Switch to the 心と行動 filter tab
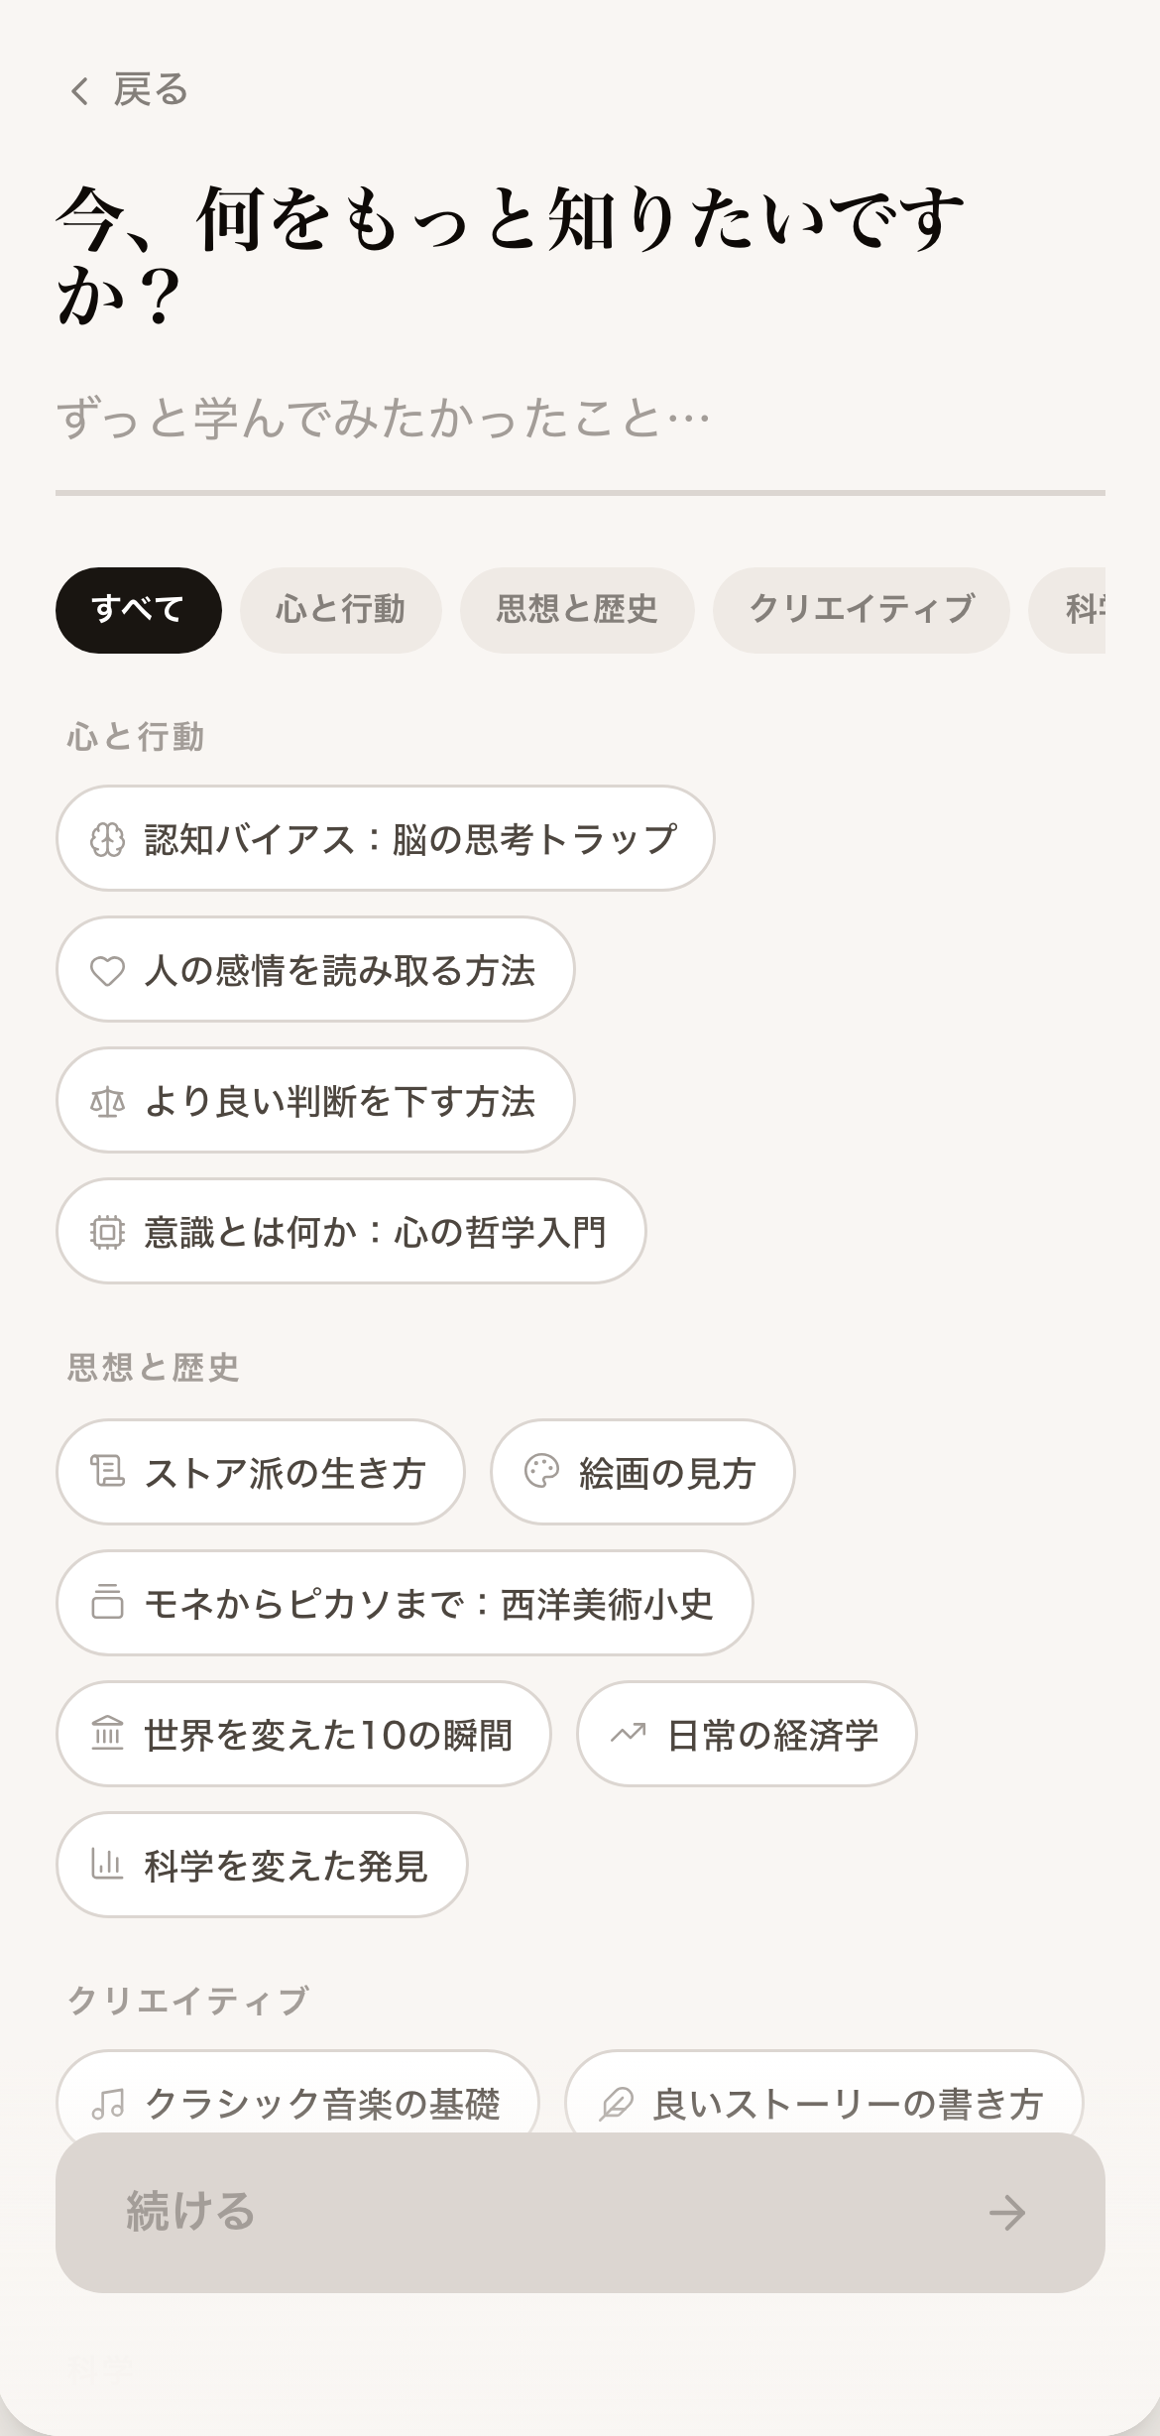The height and width of the screenshot is (2436, 1160). 341,610
